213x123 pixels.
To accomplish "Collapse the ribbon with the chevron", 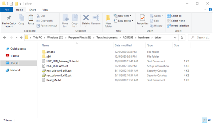I will coord(205,10).
